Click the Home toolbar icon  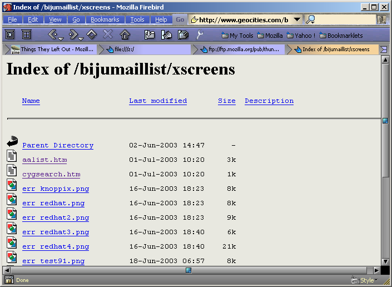(125, 34)
